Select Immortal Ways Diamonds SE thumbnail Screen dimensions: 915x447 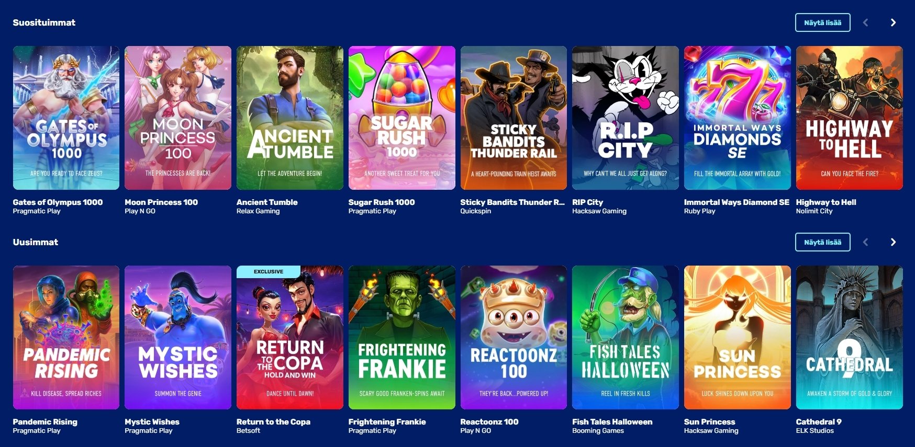tap(738, 118)
